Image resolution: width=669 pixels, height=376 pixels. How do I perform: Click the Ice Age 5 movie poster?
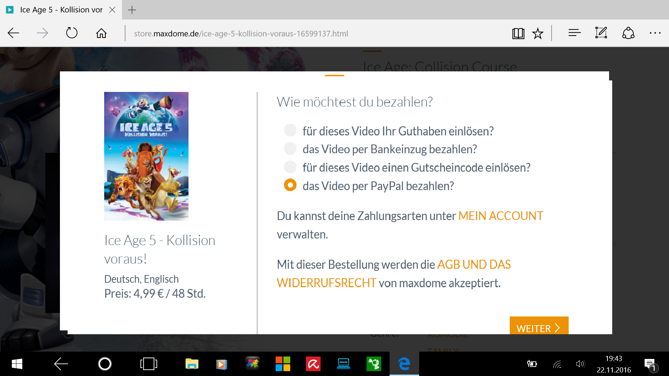[146, 156]
